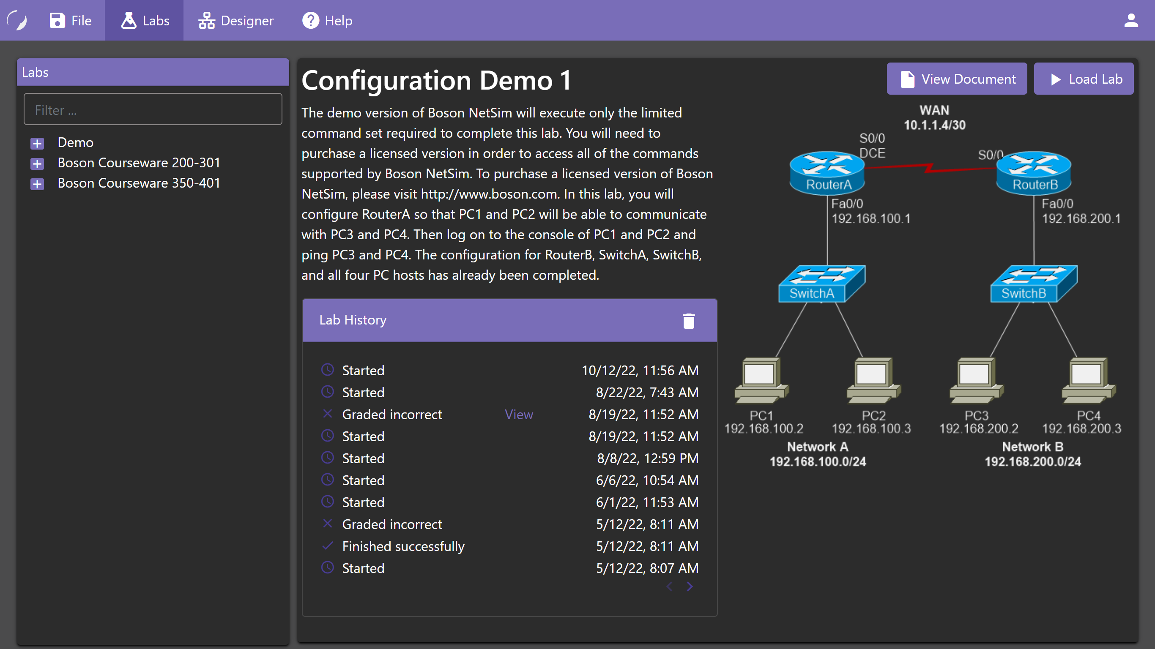Viewport: 1155px width, 649px height.
Task: Click the View Document button
Action: pos(956,79)
